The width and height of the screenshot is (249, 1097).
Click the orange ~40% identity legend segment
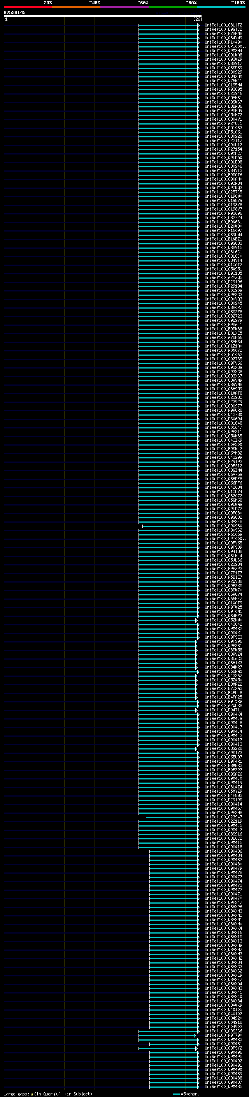coord(76,7)
